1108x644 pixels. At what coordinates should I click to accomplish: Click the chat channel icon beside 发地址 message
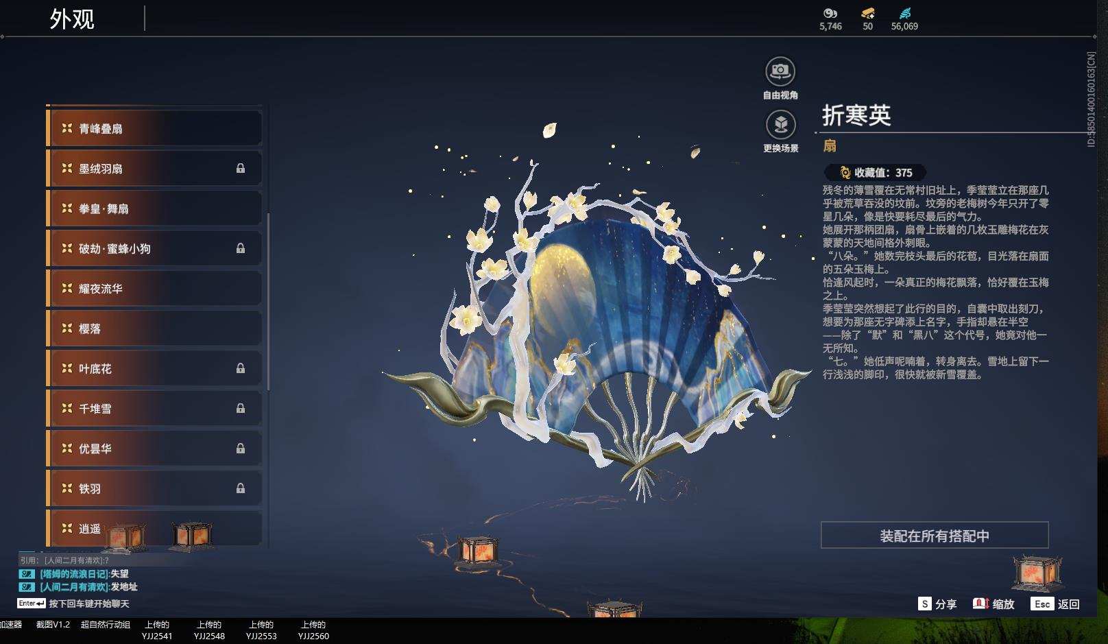pos(27,587)
